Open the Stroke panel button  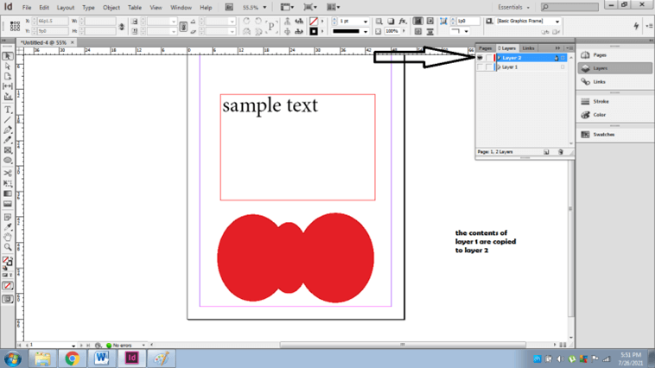(x=600, y=102)
